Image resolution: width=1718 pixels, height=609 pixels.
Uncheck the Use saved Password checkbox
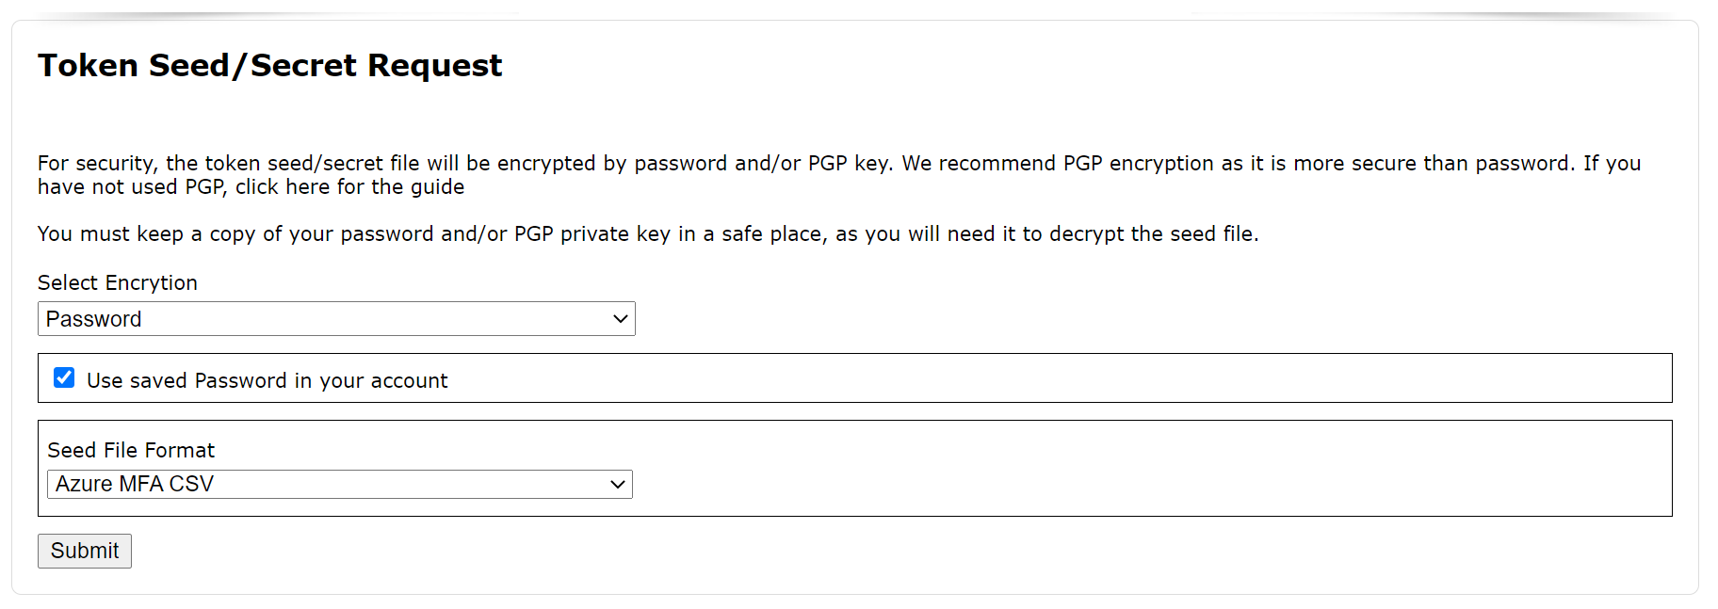64,378
